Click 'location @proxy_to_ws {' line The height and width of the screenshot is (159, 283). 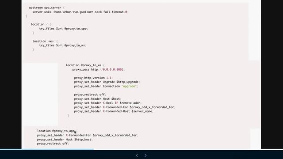click(x=85, y=65)
